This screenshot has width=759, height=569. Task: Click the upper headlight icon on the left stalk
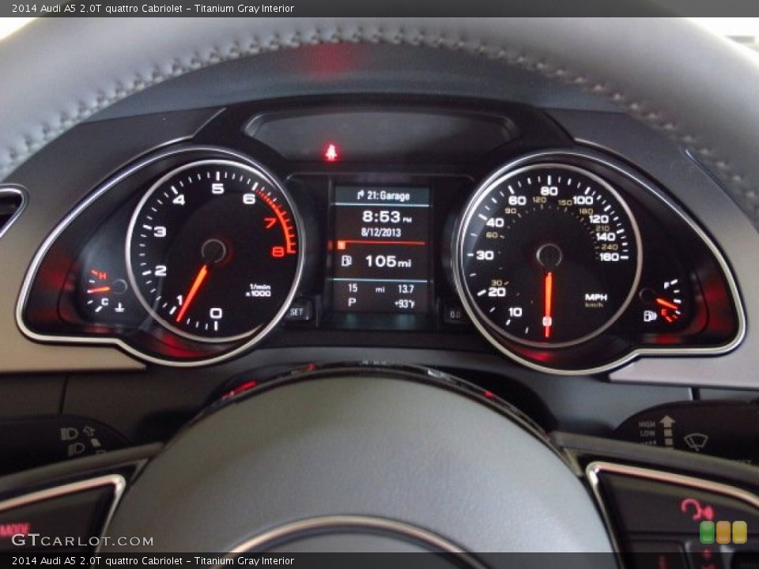[68, 434]
